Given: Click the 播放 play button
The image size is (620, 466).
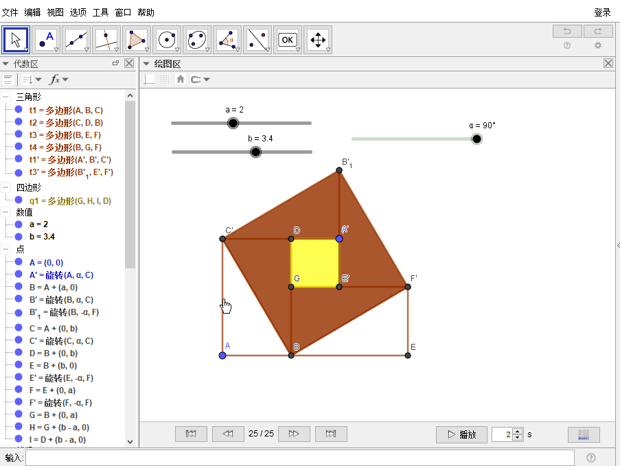Looking at the screenshot, I should click(461, 434).
